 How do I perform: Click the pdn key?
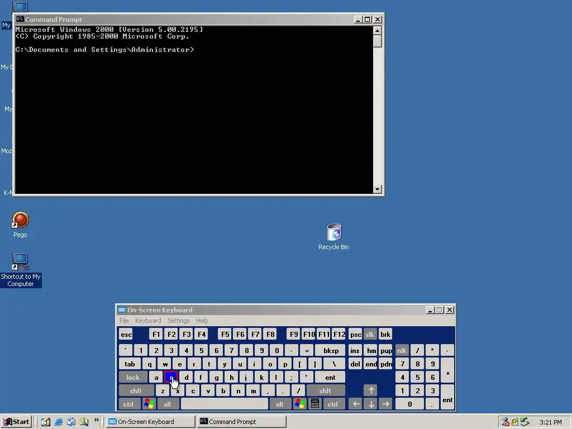click(386, 364)
